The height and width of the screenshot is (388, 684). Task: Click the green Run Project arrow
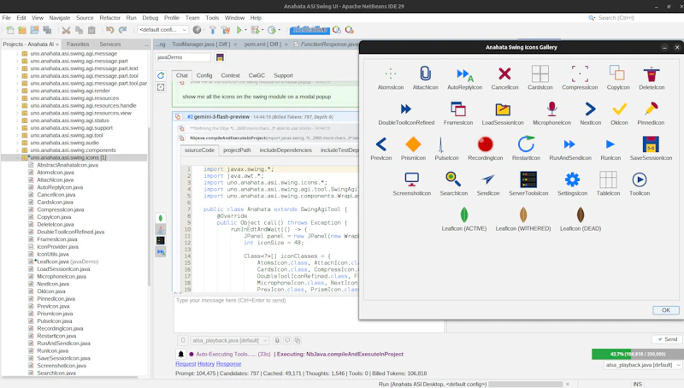[x=239, y=30]
